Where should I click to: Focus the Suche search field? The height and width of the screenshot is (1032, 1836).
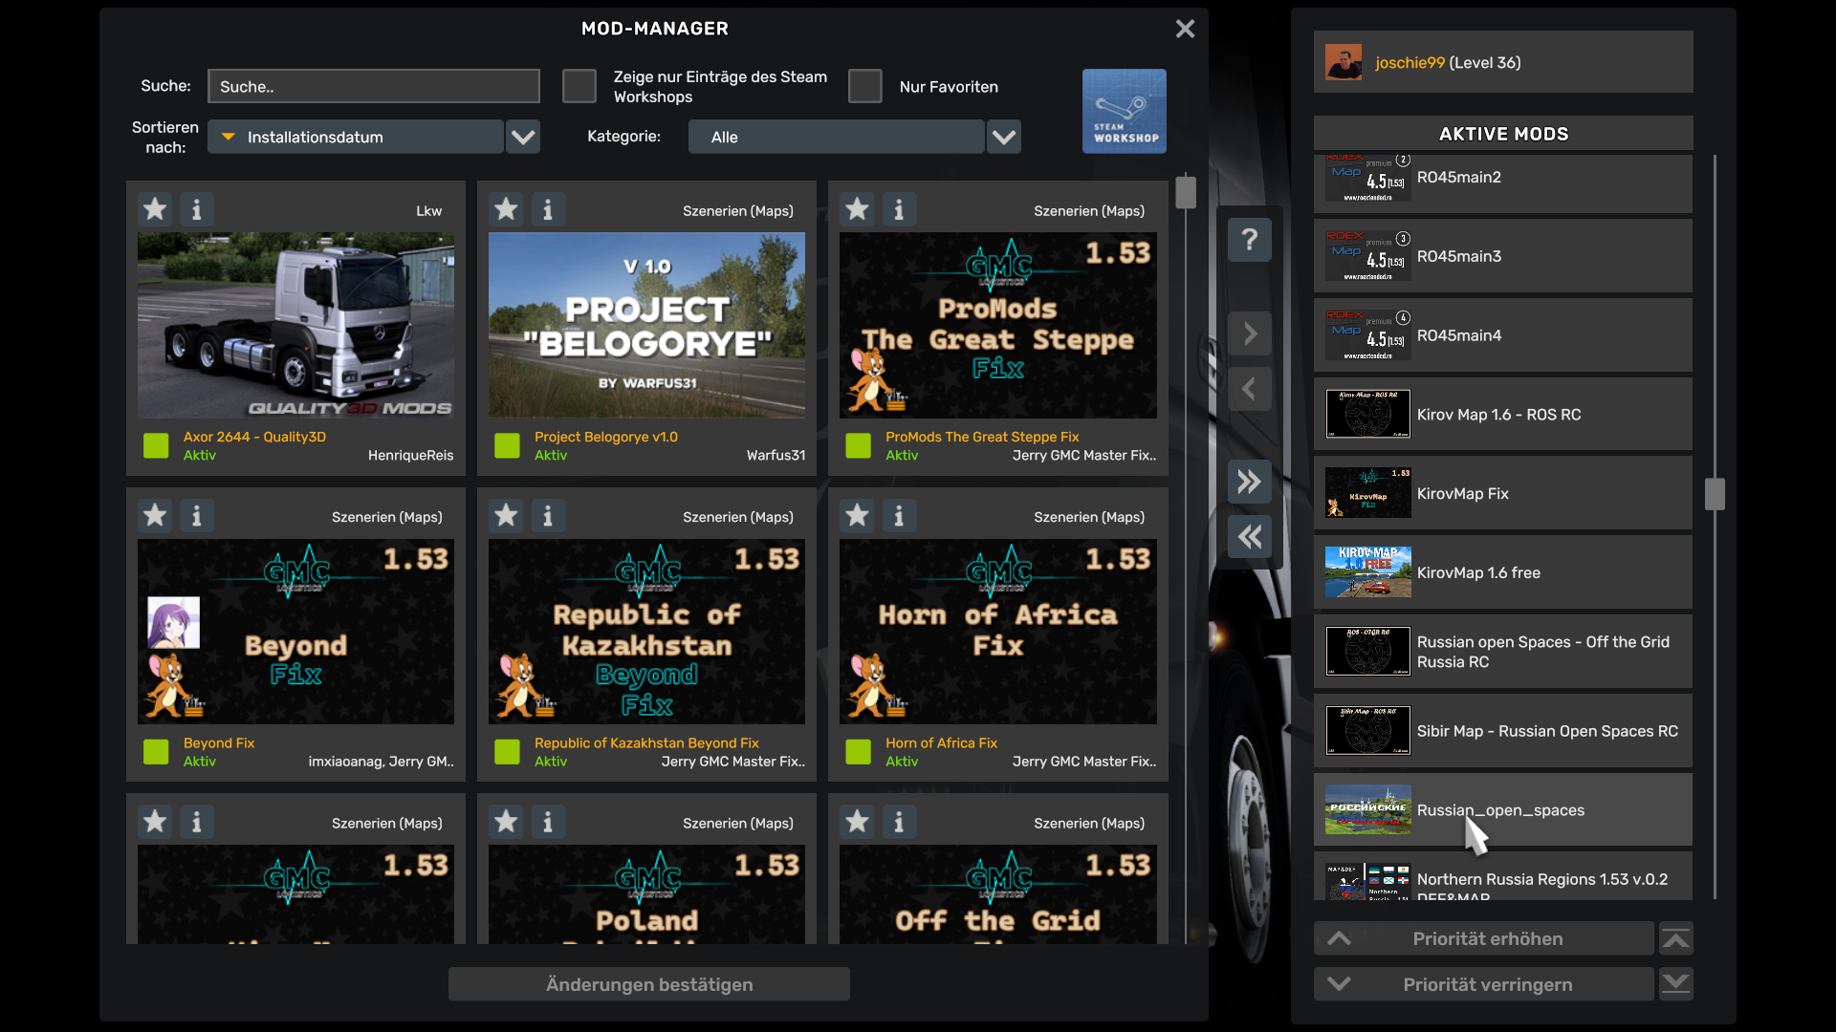tap(374, 86)
